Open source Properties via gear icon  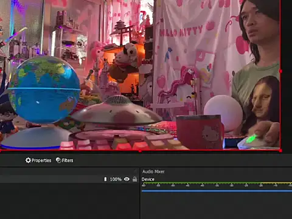point(28,161)
